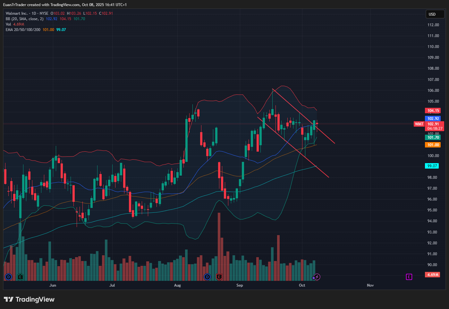
Task: Click the dividend marker in late August
Action: (x=208, y=277)
